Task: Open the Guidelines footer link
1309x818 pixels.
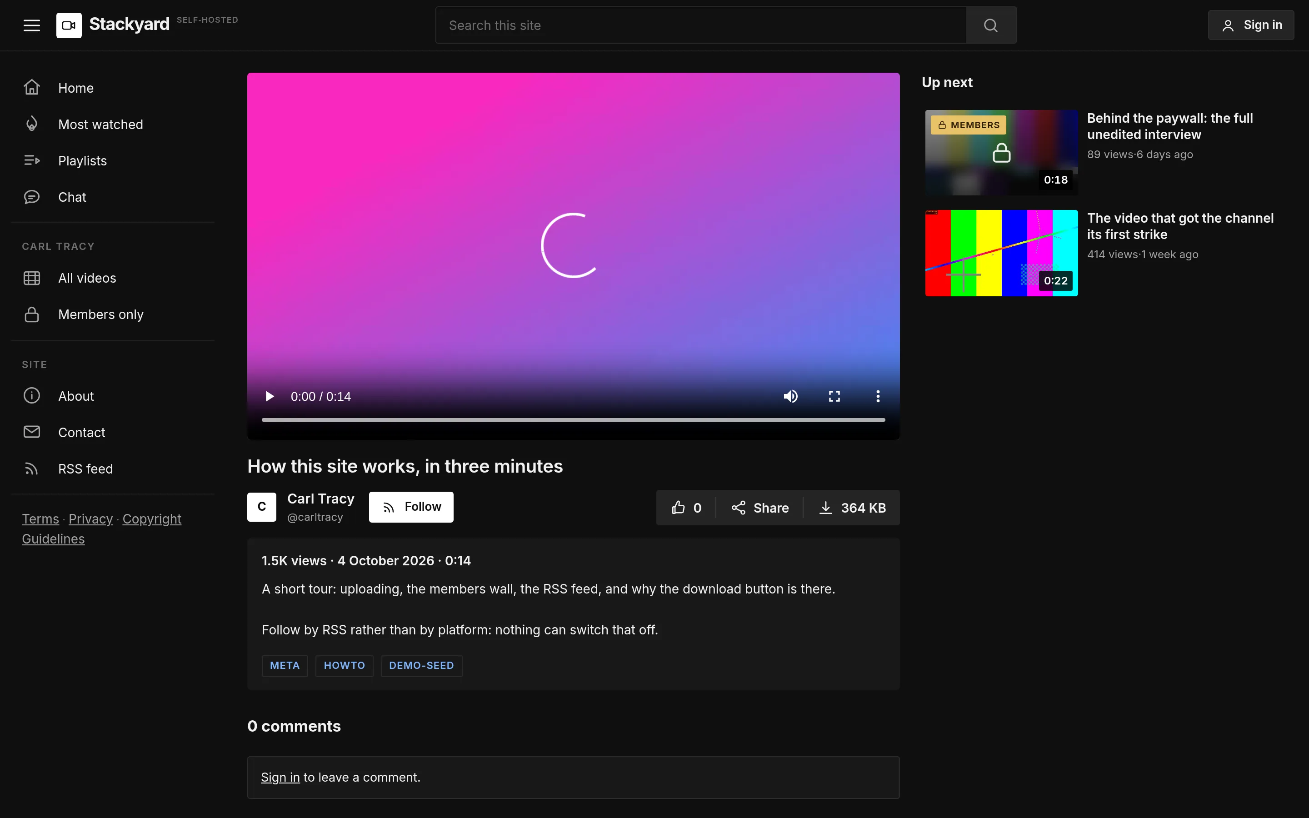Action: pyautogui.click(x=53, y=539)
